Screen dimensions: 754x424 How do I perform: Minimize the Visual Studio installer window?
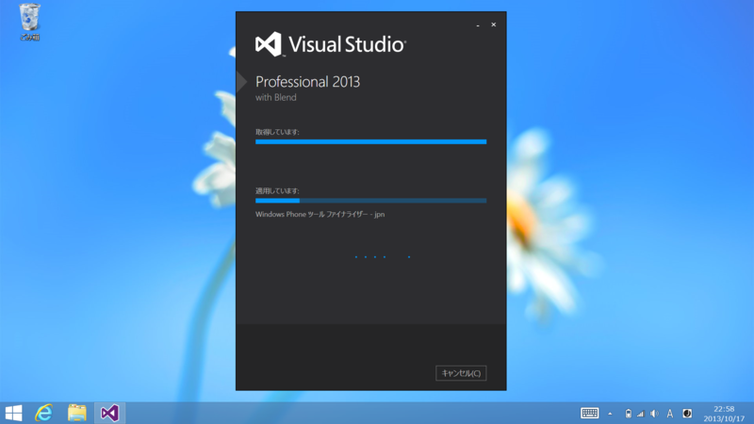point(478,25)
